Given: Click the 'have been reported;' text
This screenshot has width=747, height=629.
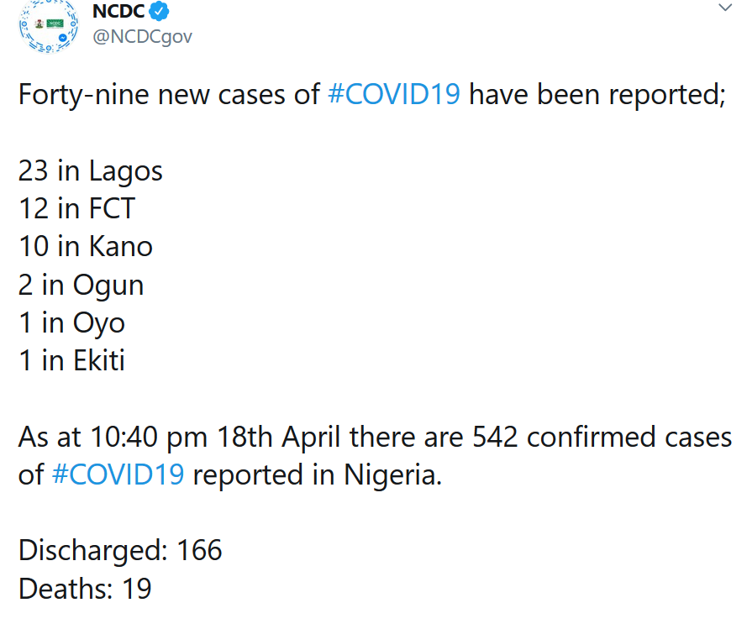Looking at the screenshot, I should (x=597, y=95).
